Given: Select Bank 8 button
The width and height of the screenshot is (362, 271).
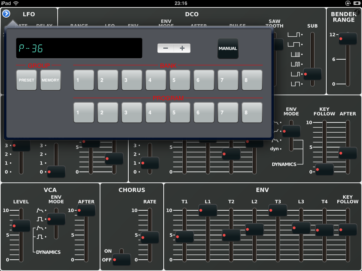Looking at the screenshot, I should tap(252, 80).
